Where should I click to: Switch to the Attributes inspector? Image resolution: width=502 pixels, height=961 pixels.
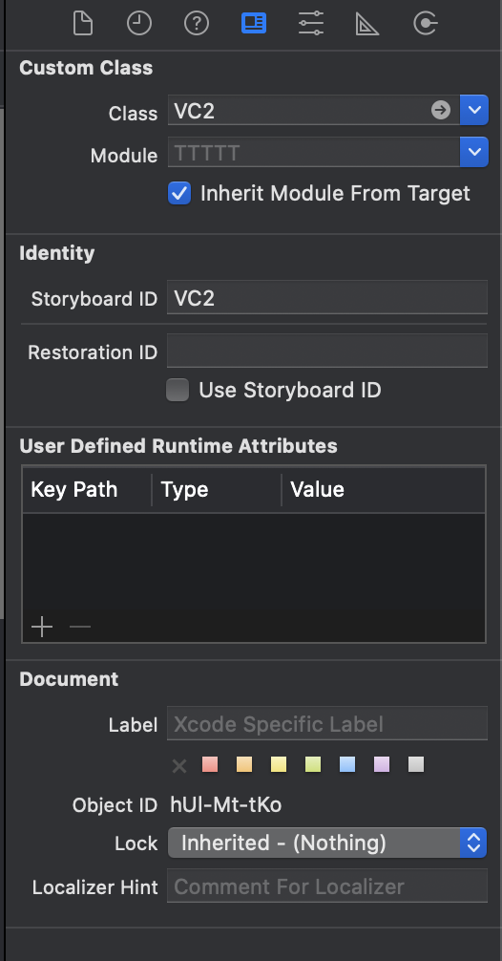tap(311, 24)
